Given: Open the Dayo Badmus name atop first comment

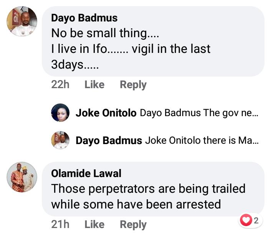Looking at the screenshot, I should [x=84, y=18].
